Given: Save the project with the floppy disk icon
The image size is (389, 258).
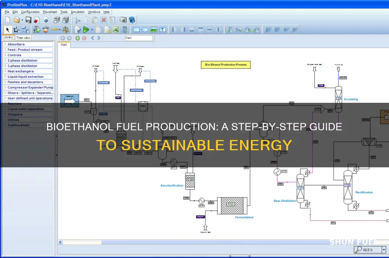Looking at the screenshot, I should coord(28,20).
